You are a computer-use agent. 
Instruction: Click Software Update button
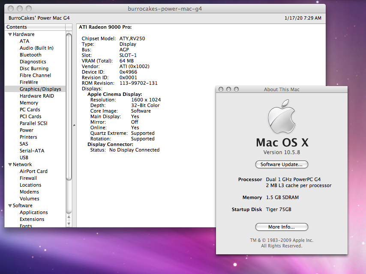(282, 164)
